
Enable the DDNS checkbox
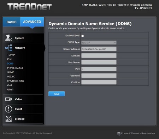pos(83,36)
